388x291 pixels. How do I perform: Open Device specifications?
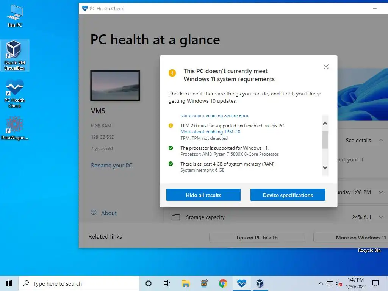tap(288, 195)
